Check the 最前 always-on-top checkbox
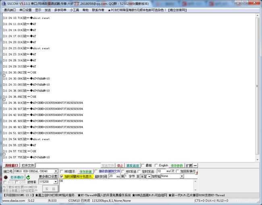This screenshot has width=262, height=205. click(143, 165)
